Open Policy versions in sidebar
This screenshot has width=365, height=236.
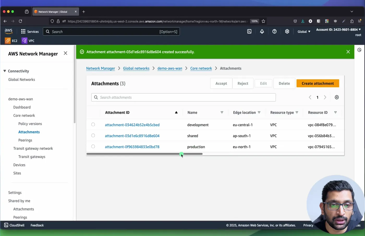[x=30, y=124]
